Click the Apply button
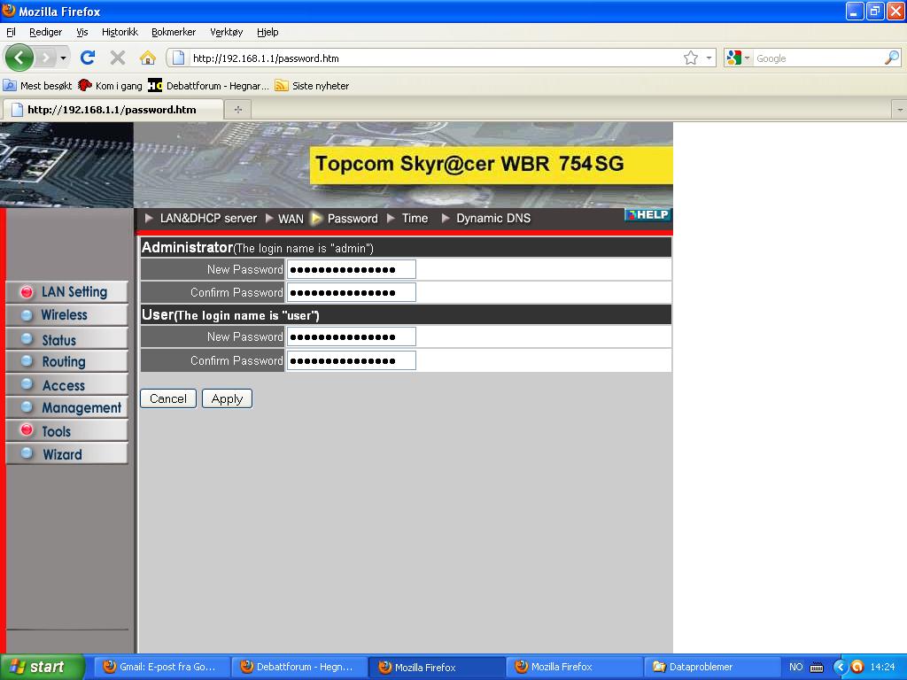907x680 pixels. tap(227, 398)
